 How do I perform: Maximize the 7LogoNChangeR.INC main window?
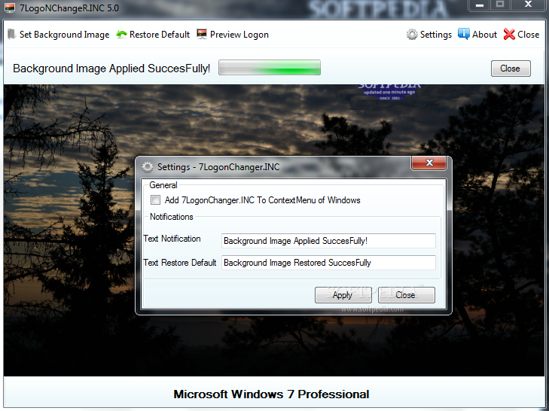coord(500,5)
